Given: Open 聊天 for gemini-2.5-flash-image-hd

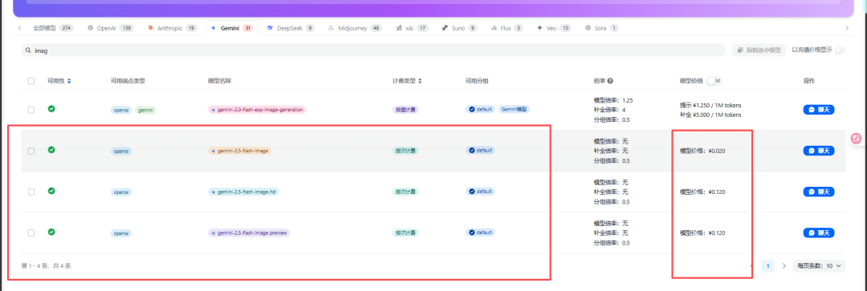Looking at the screenshot, I should (x=818, y=192).
